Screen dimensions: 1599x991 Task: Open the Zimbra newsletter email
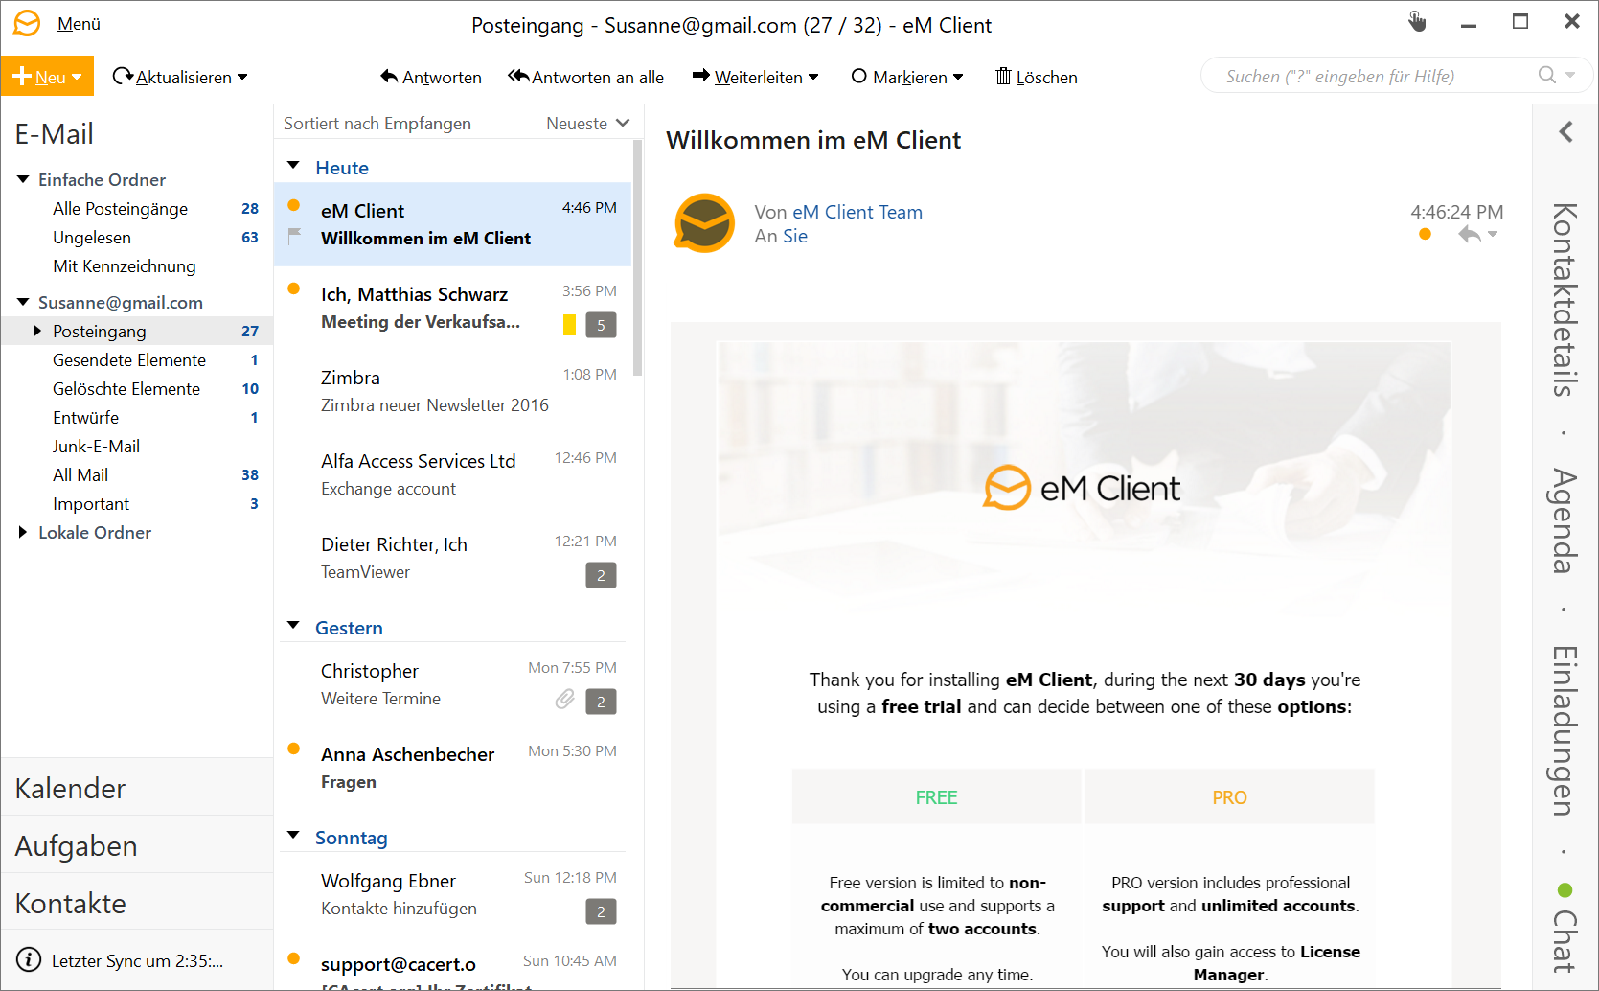coord(452,391)
